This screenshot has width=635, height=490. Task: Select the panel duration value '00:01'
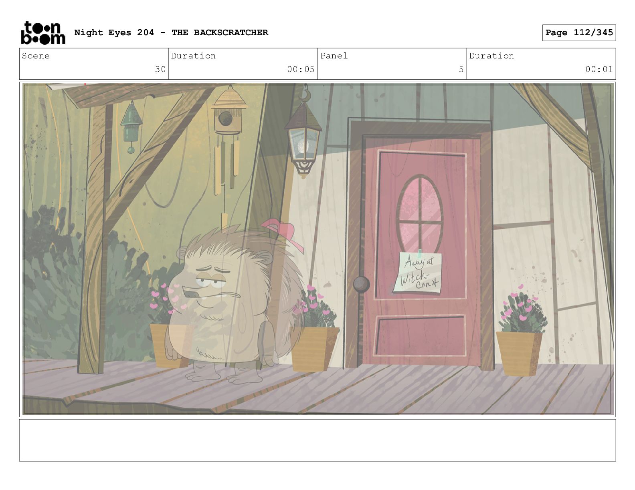click(x=599, y=69)
